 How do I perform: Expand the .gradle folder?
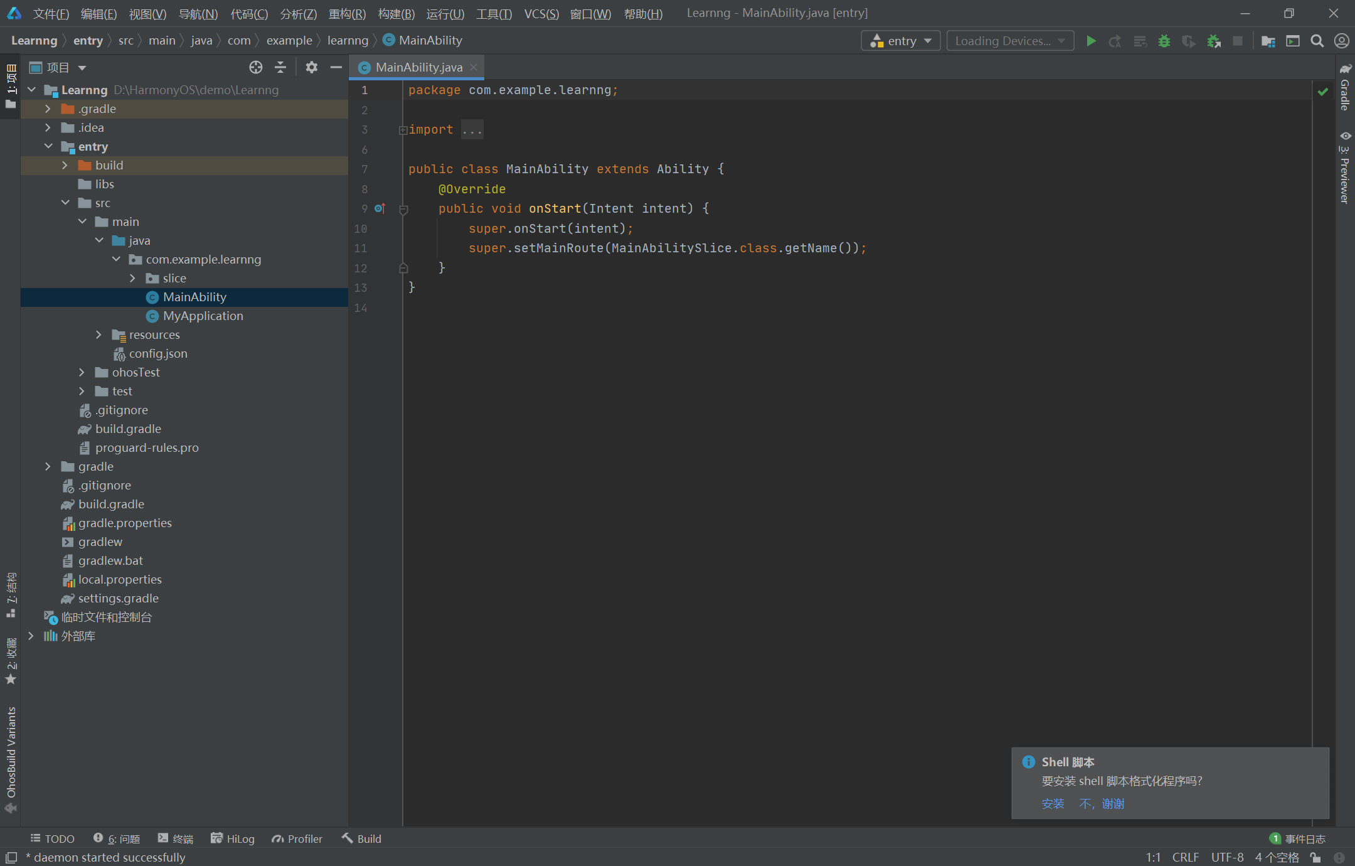[48, 109]
